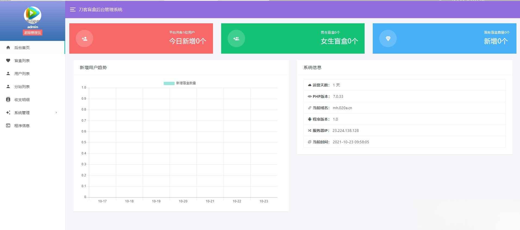Viewport: 520px width, 230px height.
Task: Toggle the hamburger sidebar menu icon
Action: [73, 9]
